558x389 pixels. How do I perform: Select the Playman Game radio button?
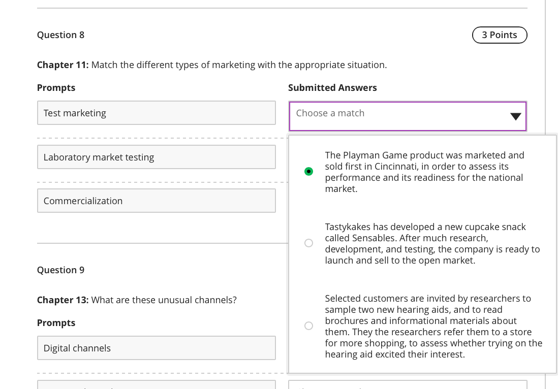(x=308, y=172)
